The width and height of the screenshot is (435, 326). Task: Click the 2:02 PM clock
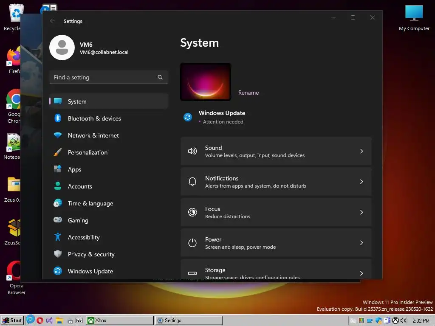coord(421,321)
